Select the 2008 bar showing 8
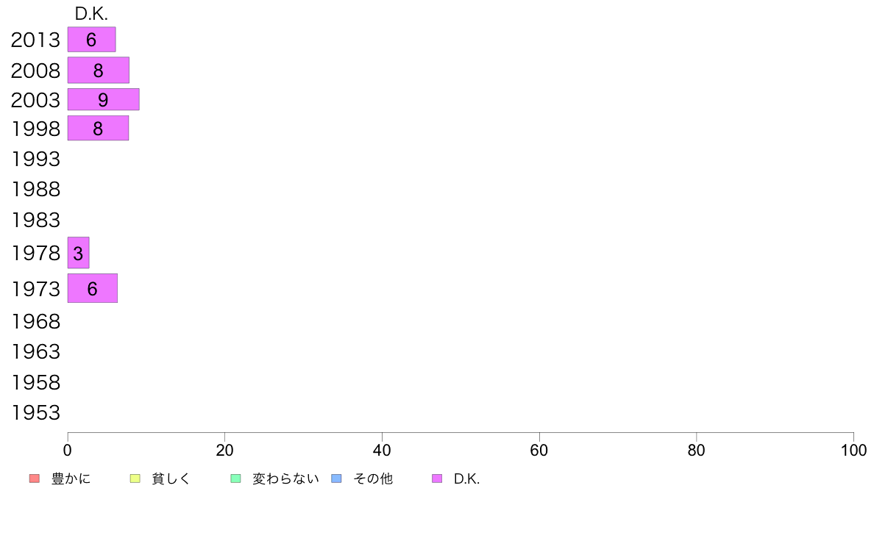This screenshot has width=874, height=541. click(x=98, y=71)
